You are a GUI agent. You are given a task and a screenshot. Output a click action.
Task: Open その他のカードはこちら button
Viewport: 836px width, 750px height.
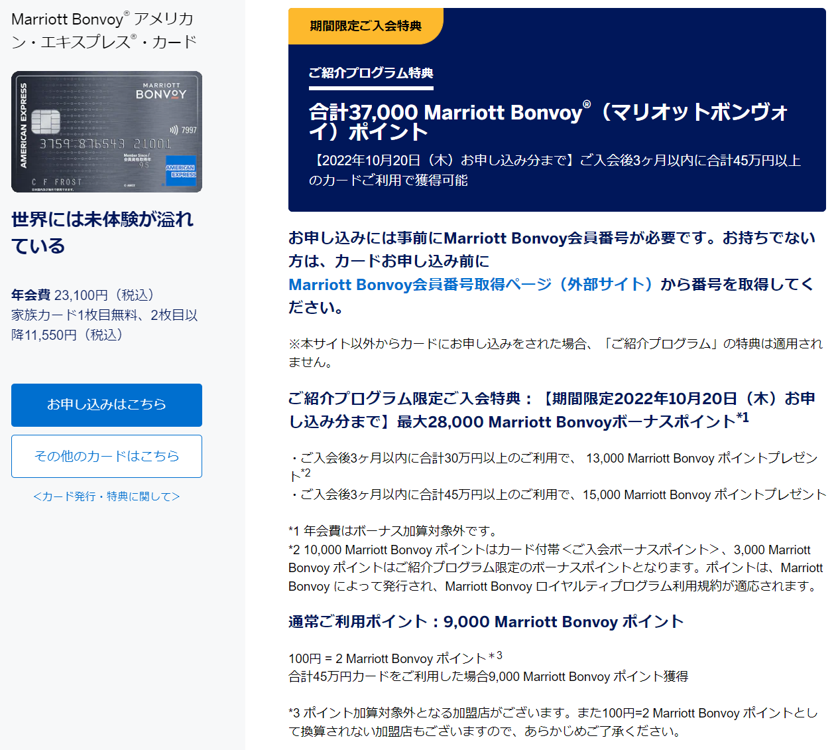click(x=106, y=456)
